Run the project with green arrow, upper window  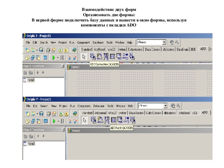pos(54,57)
